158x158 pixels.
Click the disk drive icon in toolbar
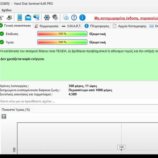pyautogui.click(x=9, y=17)
